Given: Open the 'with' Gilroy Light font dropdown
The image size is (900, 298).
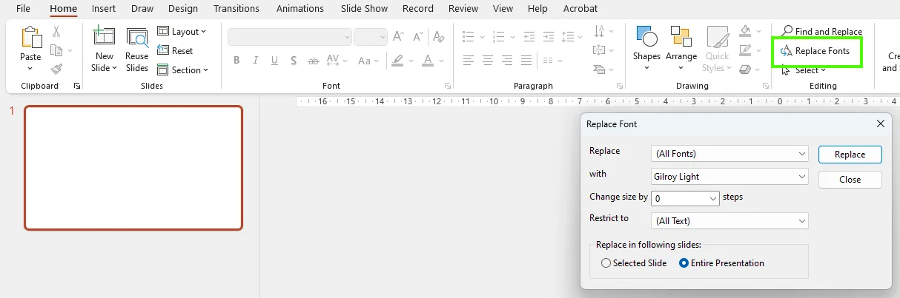Looking at the screenshot, I should pos(802,177).
